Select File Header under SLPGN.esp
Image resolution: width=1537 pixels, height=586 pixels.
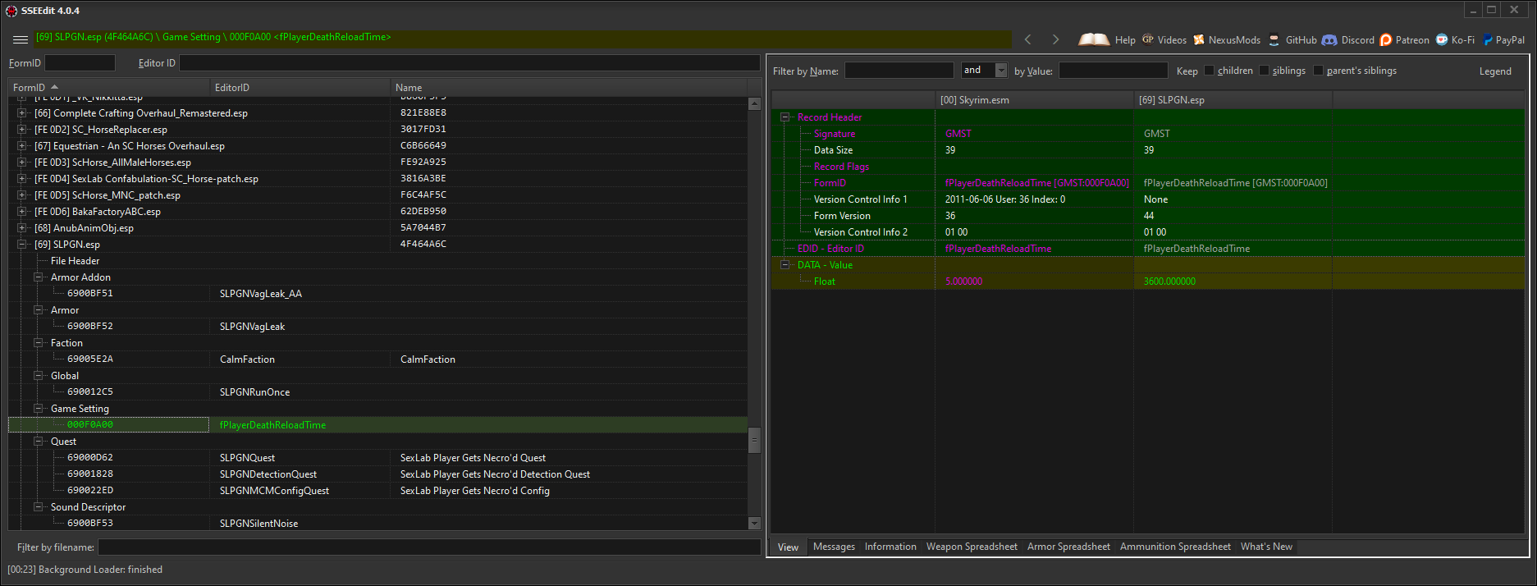75,261
